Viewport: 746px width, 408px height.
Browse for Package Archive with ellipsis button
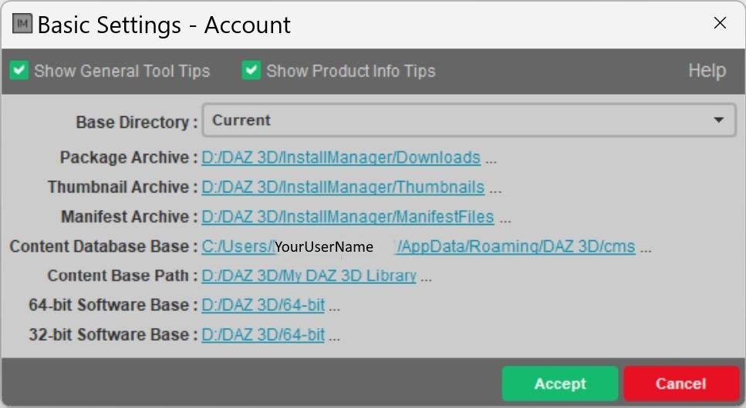tap(491, 159)
